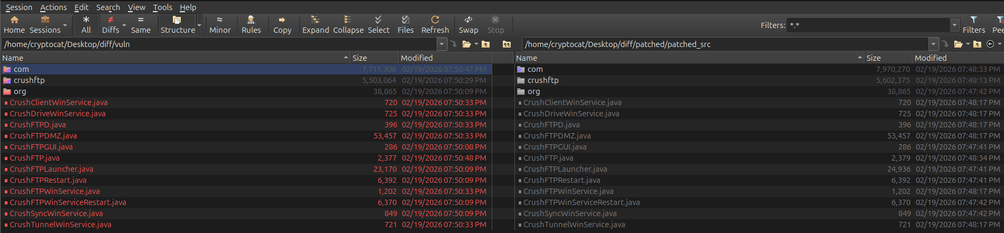Toggle the Same files filter
The height and width of the screenshot is (233, 1004).
click(x=141, y=25)
